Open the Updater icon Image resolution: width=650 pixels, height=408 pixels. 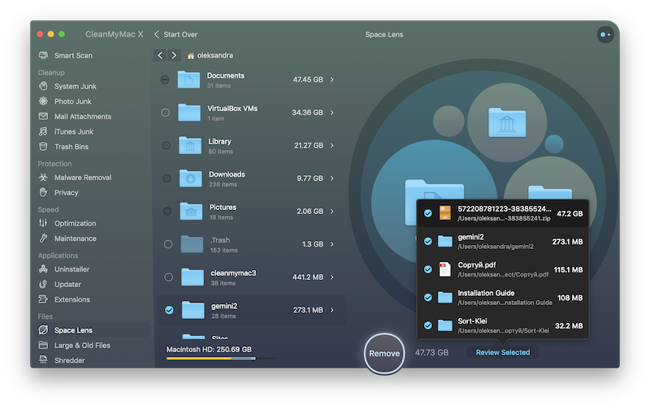coord(43,284)
